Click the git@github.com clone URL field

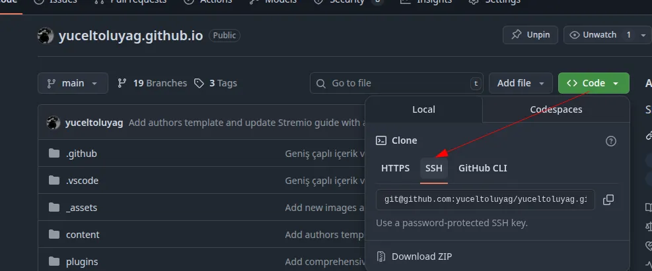(486, 200)
